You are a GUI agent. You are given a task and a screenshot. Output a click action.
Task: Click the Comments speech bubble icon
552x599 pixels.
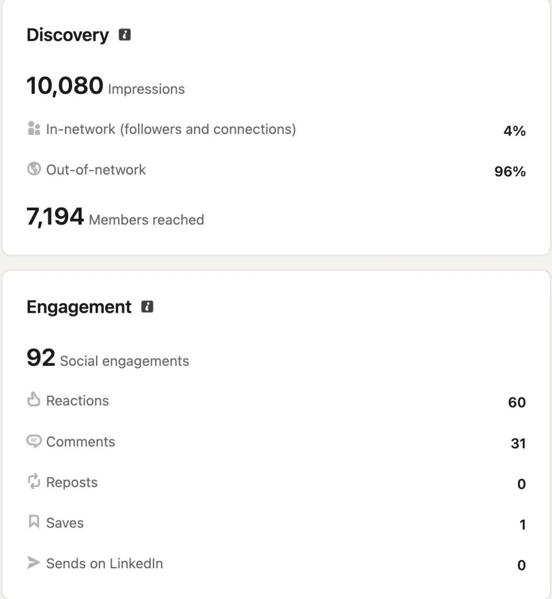tap(34, 441)
